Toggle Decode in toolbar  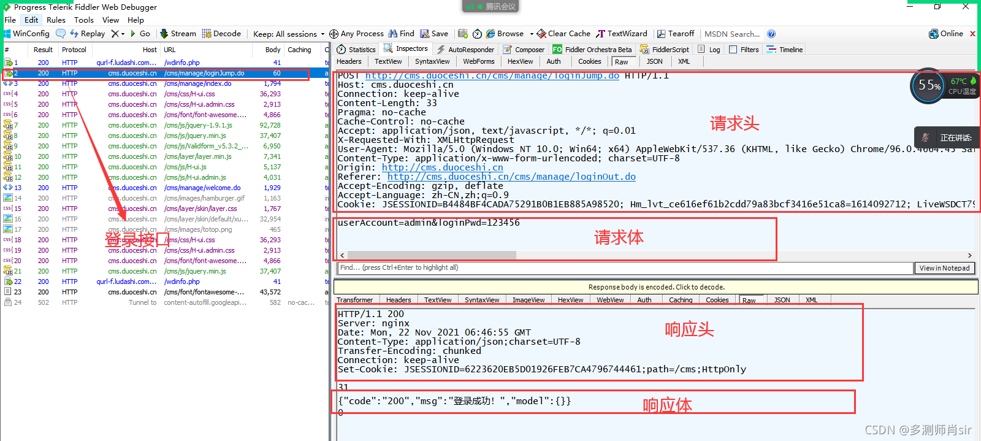[222, 34]
